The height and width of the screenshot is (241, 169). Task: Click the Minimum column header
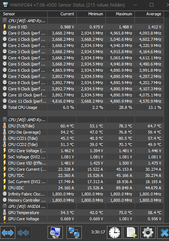[x=91, y=14]
